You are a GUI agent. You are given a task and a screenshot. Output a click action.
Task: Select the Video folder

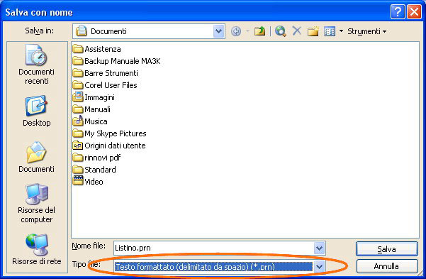88,182
